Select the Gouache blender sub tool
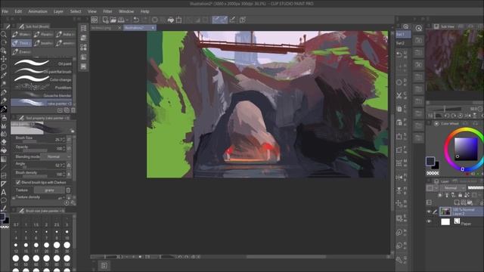 (42, 96)
